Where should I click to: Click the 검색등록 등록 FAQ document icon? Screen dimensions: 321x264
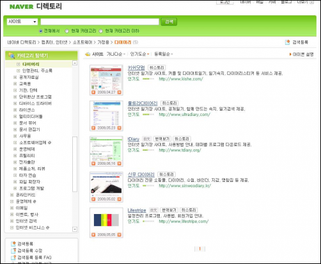click(13, 258)
